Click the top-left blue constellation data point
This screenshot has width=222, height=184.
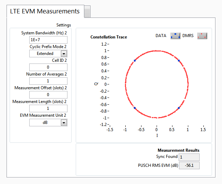[135, 61]
